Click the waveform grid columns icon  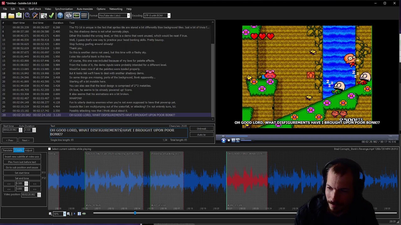tap(79, 214)
